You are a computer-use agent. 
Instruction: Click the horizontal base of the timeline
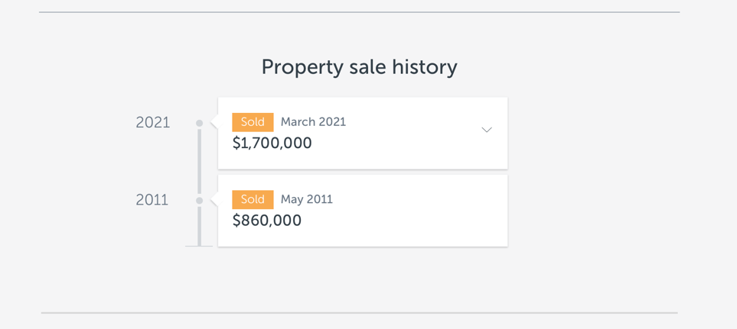199,246
